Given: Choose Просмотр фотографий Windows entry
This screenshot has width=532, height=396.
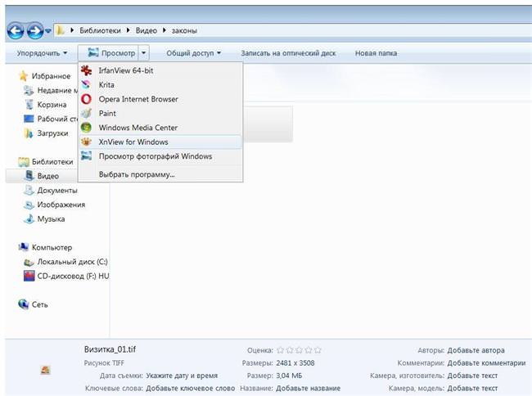Looking at the screenshot, I should [x=160, y=156].
